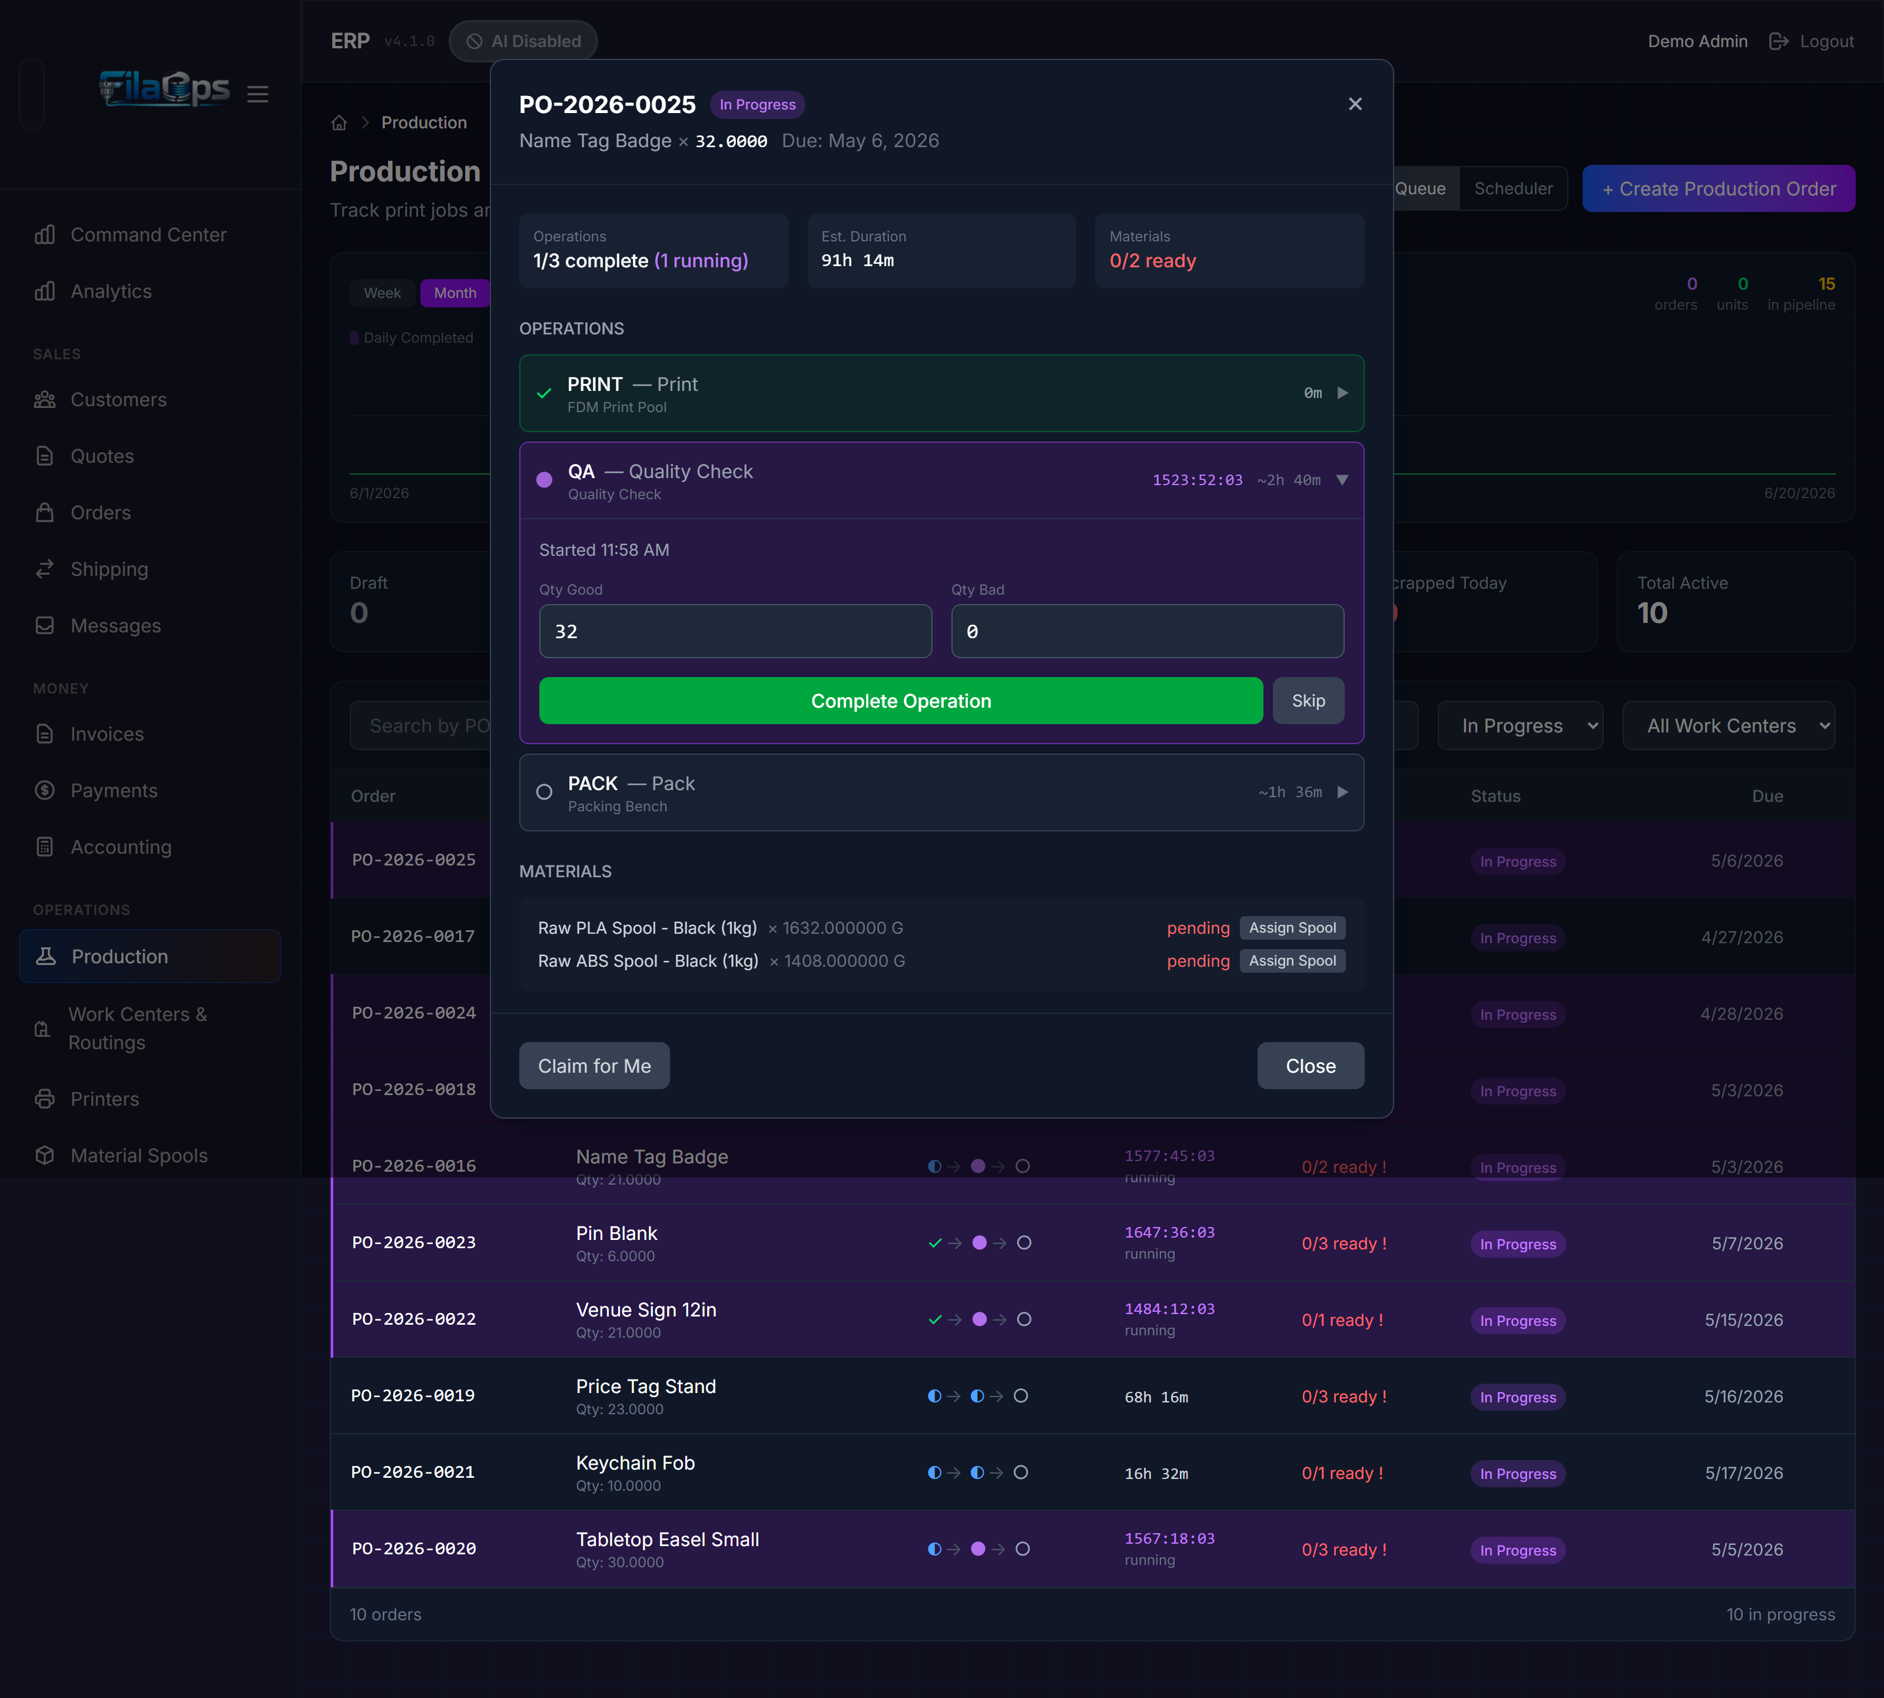Click the Skip button

pos(1308,701)
